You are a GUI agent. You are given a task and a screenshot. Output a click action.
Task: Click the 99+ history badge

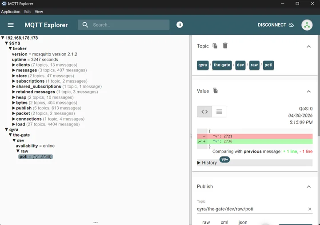pyautogui.click(x=224, y=160)
